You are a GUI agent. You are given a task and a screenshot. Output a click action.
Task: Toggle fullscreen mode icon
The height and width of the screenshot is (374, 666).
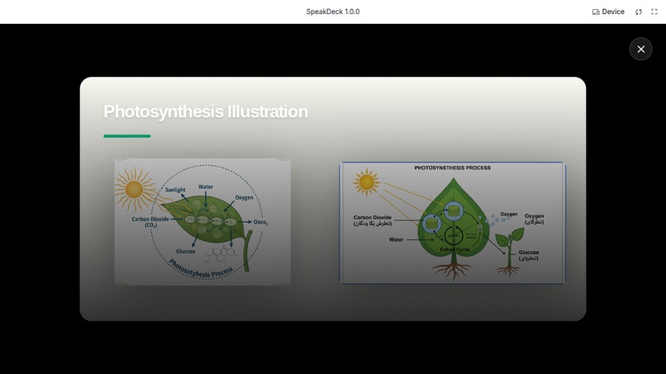click(654, 12)
